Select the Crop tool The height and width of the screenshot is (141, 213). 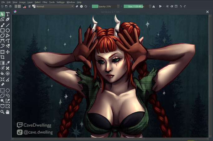click(2, 57)
